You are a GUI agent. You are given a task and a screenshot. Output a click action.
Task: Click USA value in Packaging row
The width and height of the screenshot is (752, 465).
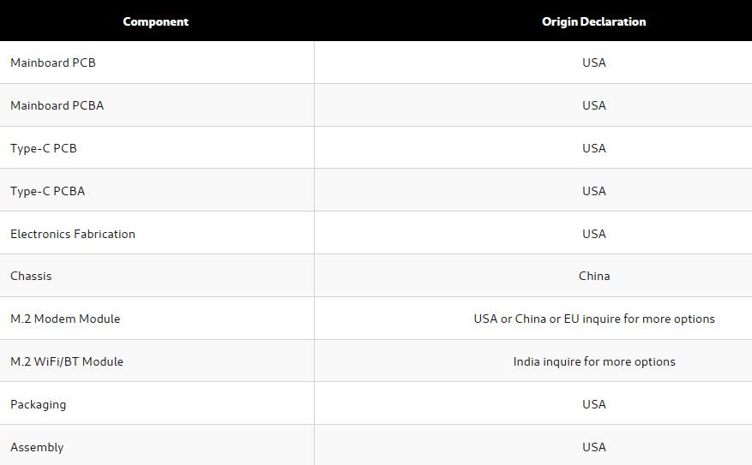(x=594, y=404)
